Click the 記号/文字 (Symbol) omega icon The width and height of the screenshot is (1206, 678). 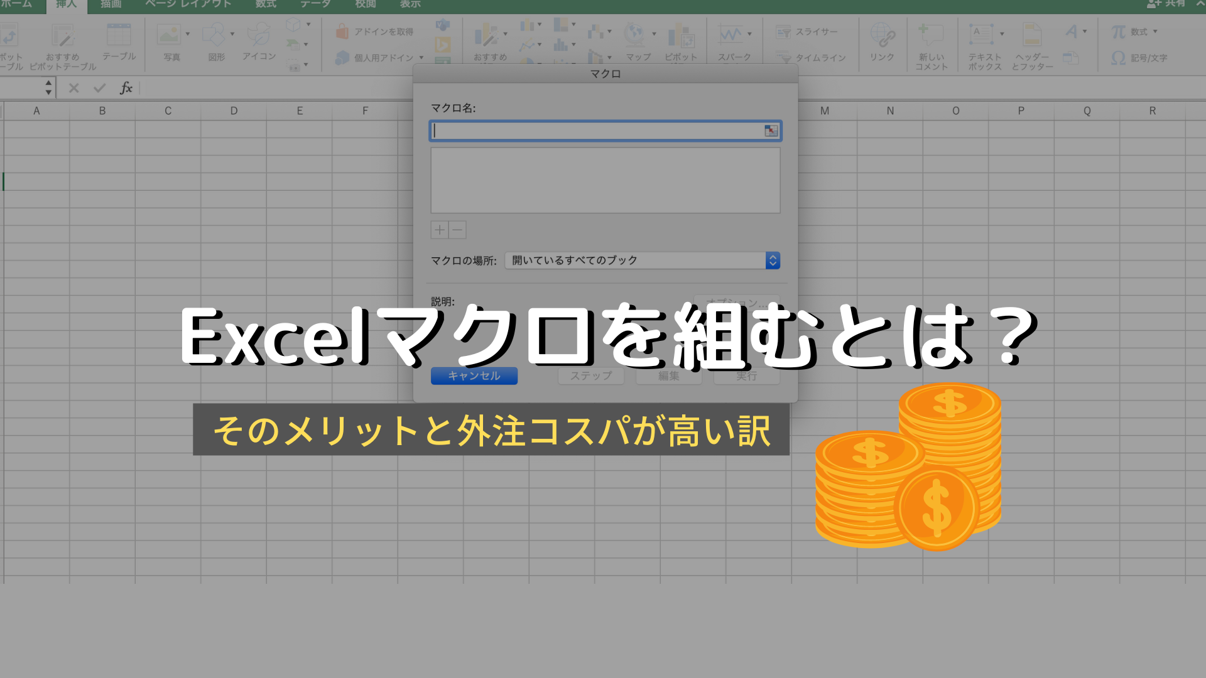point(1118,58)
